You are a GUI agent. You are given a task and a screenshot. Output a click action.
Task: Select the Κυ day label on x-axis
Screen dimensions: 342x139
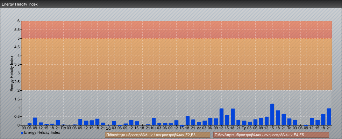pyautogui.click(x=154, y=128)
